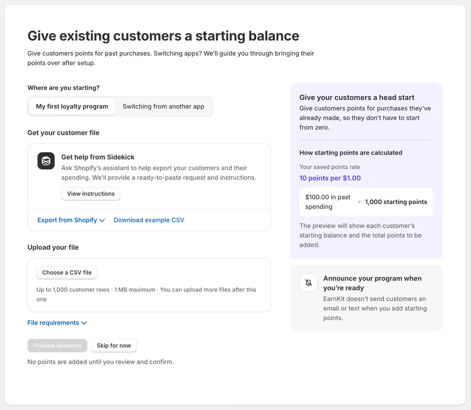The width and height of the screenshot is (471, 410).
Task: Download the example CSV file
Action: click(149, 220)
